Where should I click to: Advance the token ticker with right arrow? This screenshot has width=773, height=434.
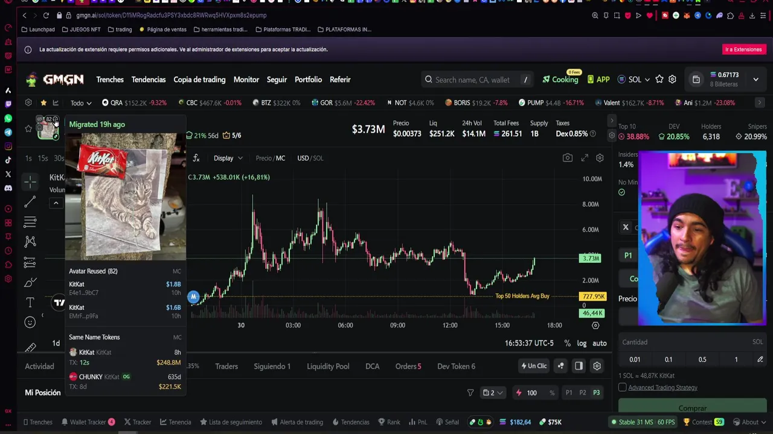[760, 103]
